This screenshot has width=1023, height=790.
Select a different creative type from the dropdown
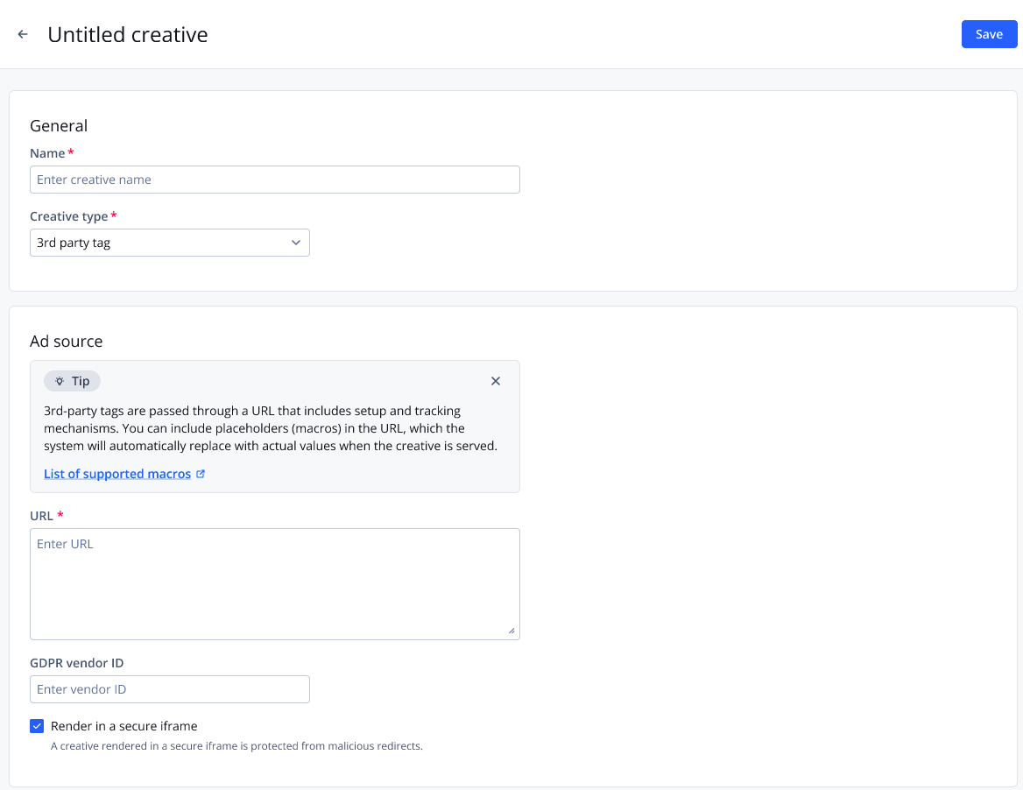click(x=170, y=243)
